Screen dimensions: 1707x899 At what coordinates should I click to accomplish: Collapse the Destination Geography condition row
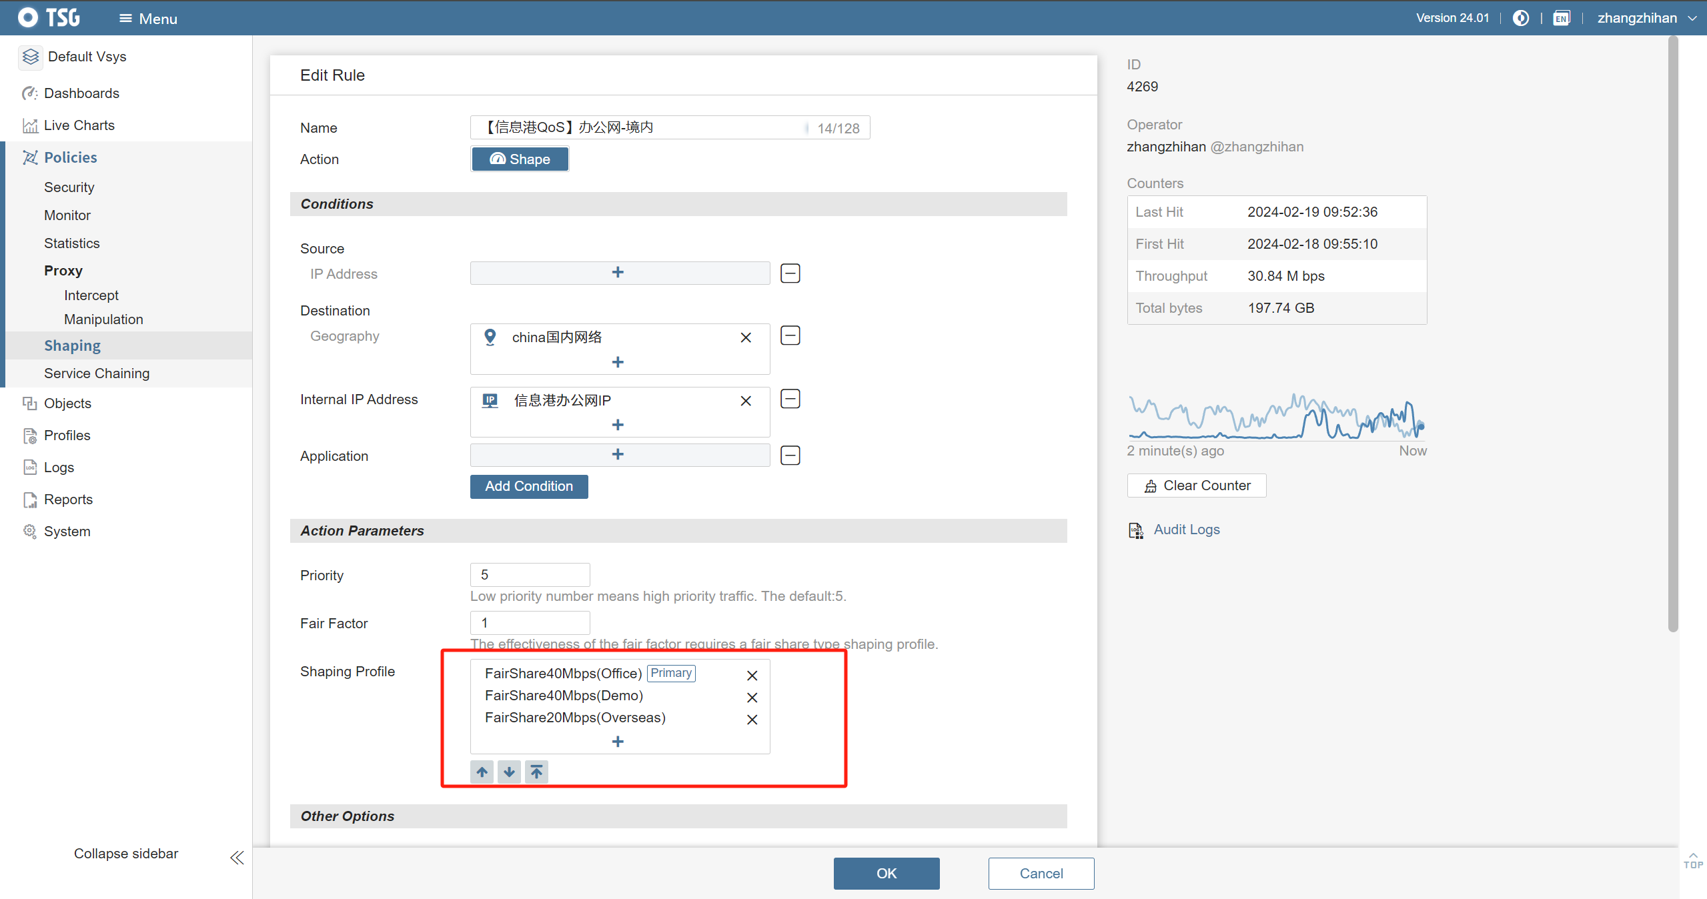click(x=790, y=335)
